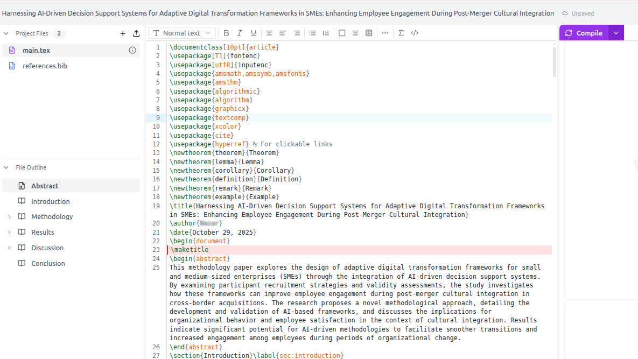This screenshot has width=638, height=359.
Task: Click the \usepackage{textcomp} line
Action: tap(209, 117)
